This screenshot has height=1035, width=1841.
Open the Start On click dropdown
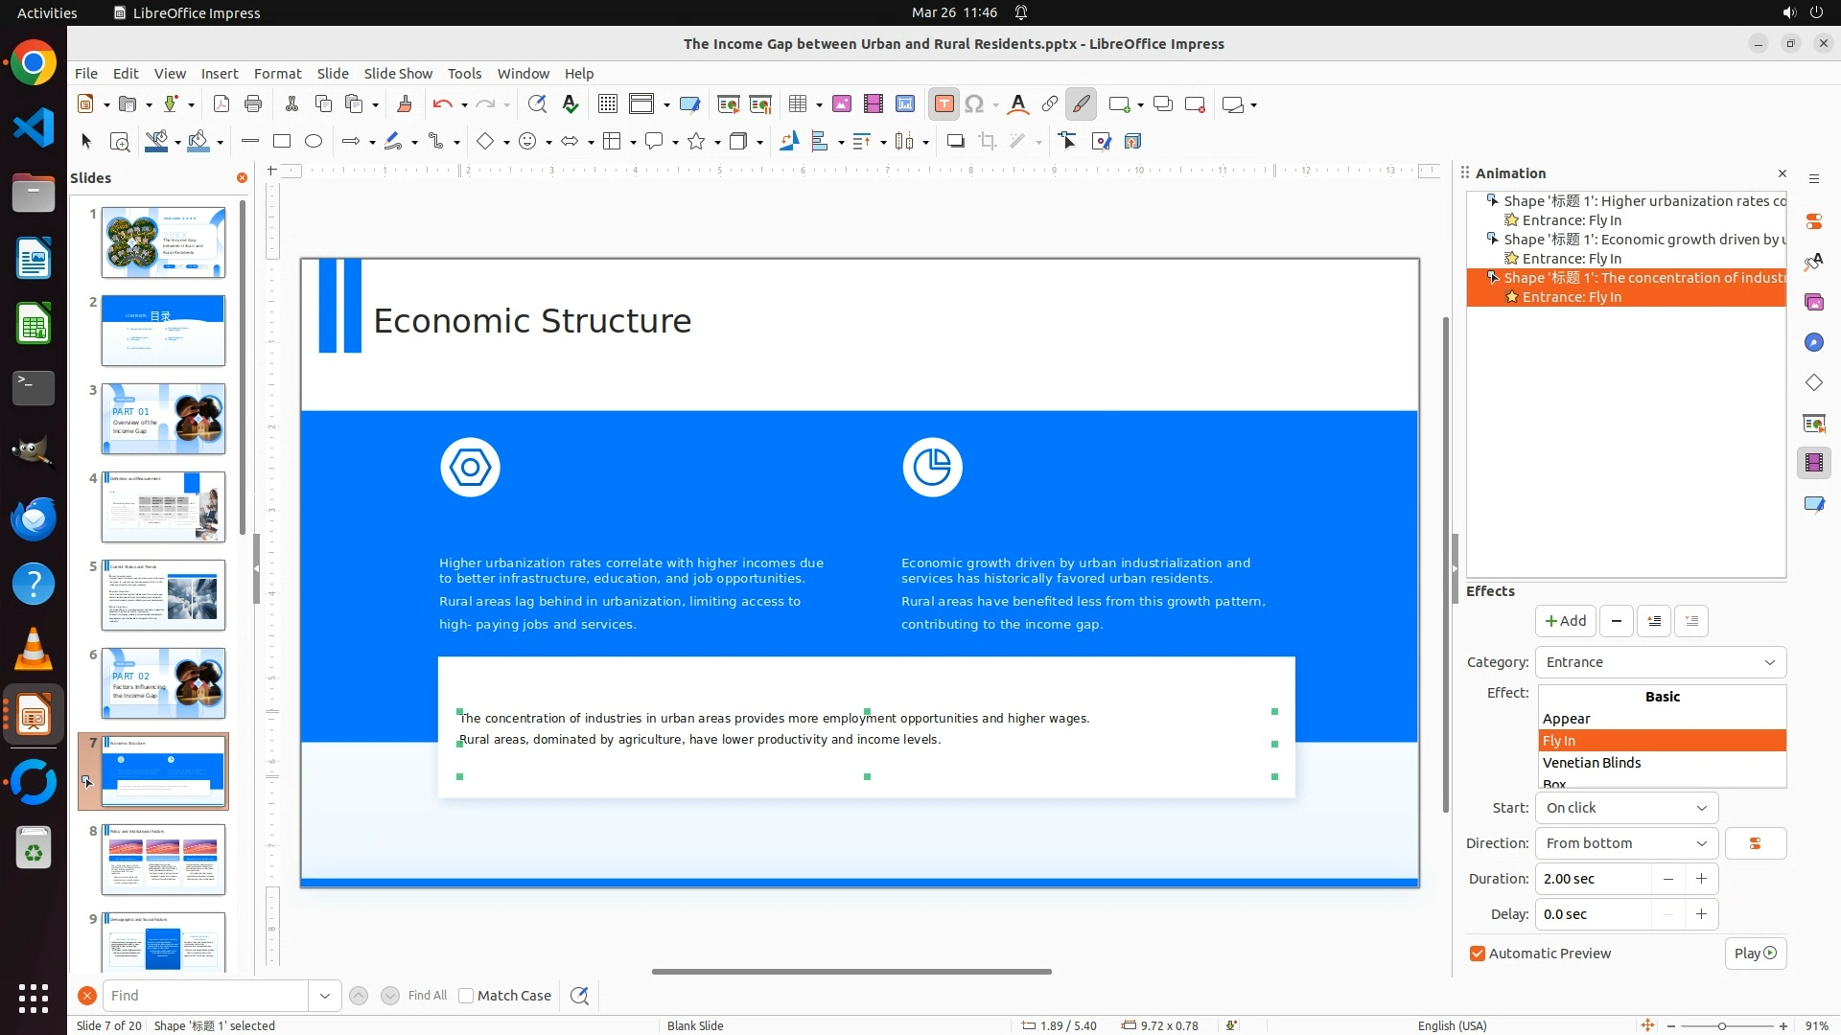coord(1626,808)
